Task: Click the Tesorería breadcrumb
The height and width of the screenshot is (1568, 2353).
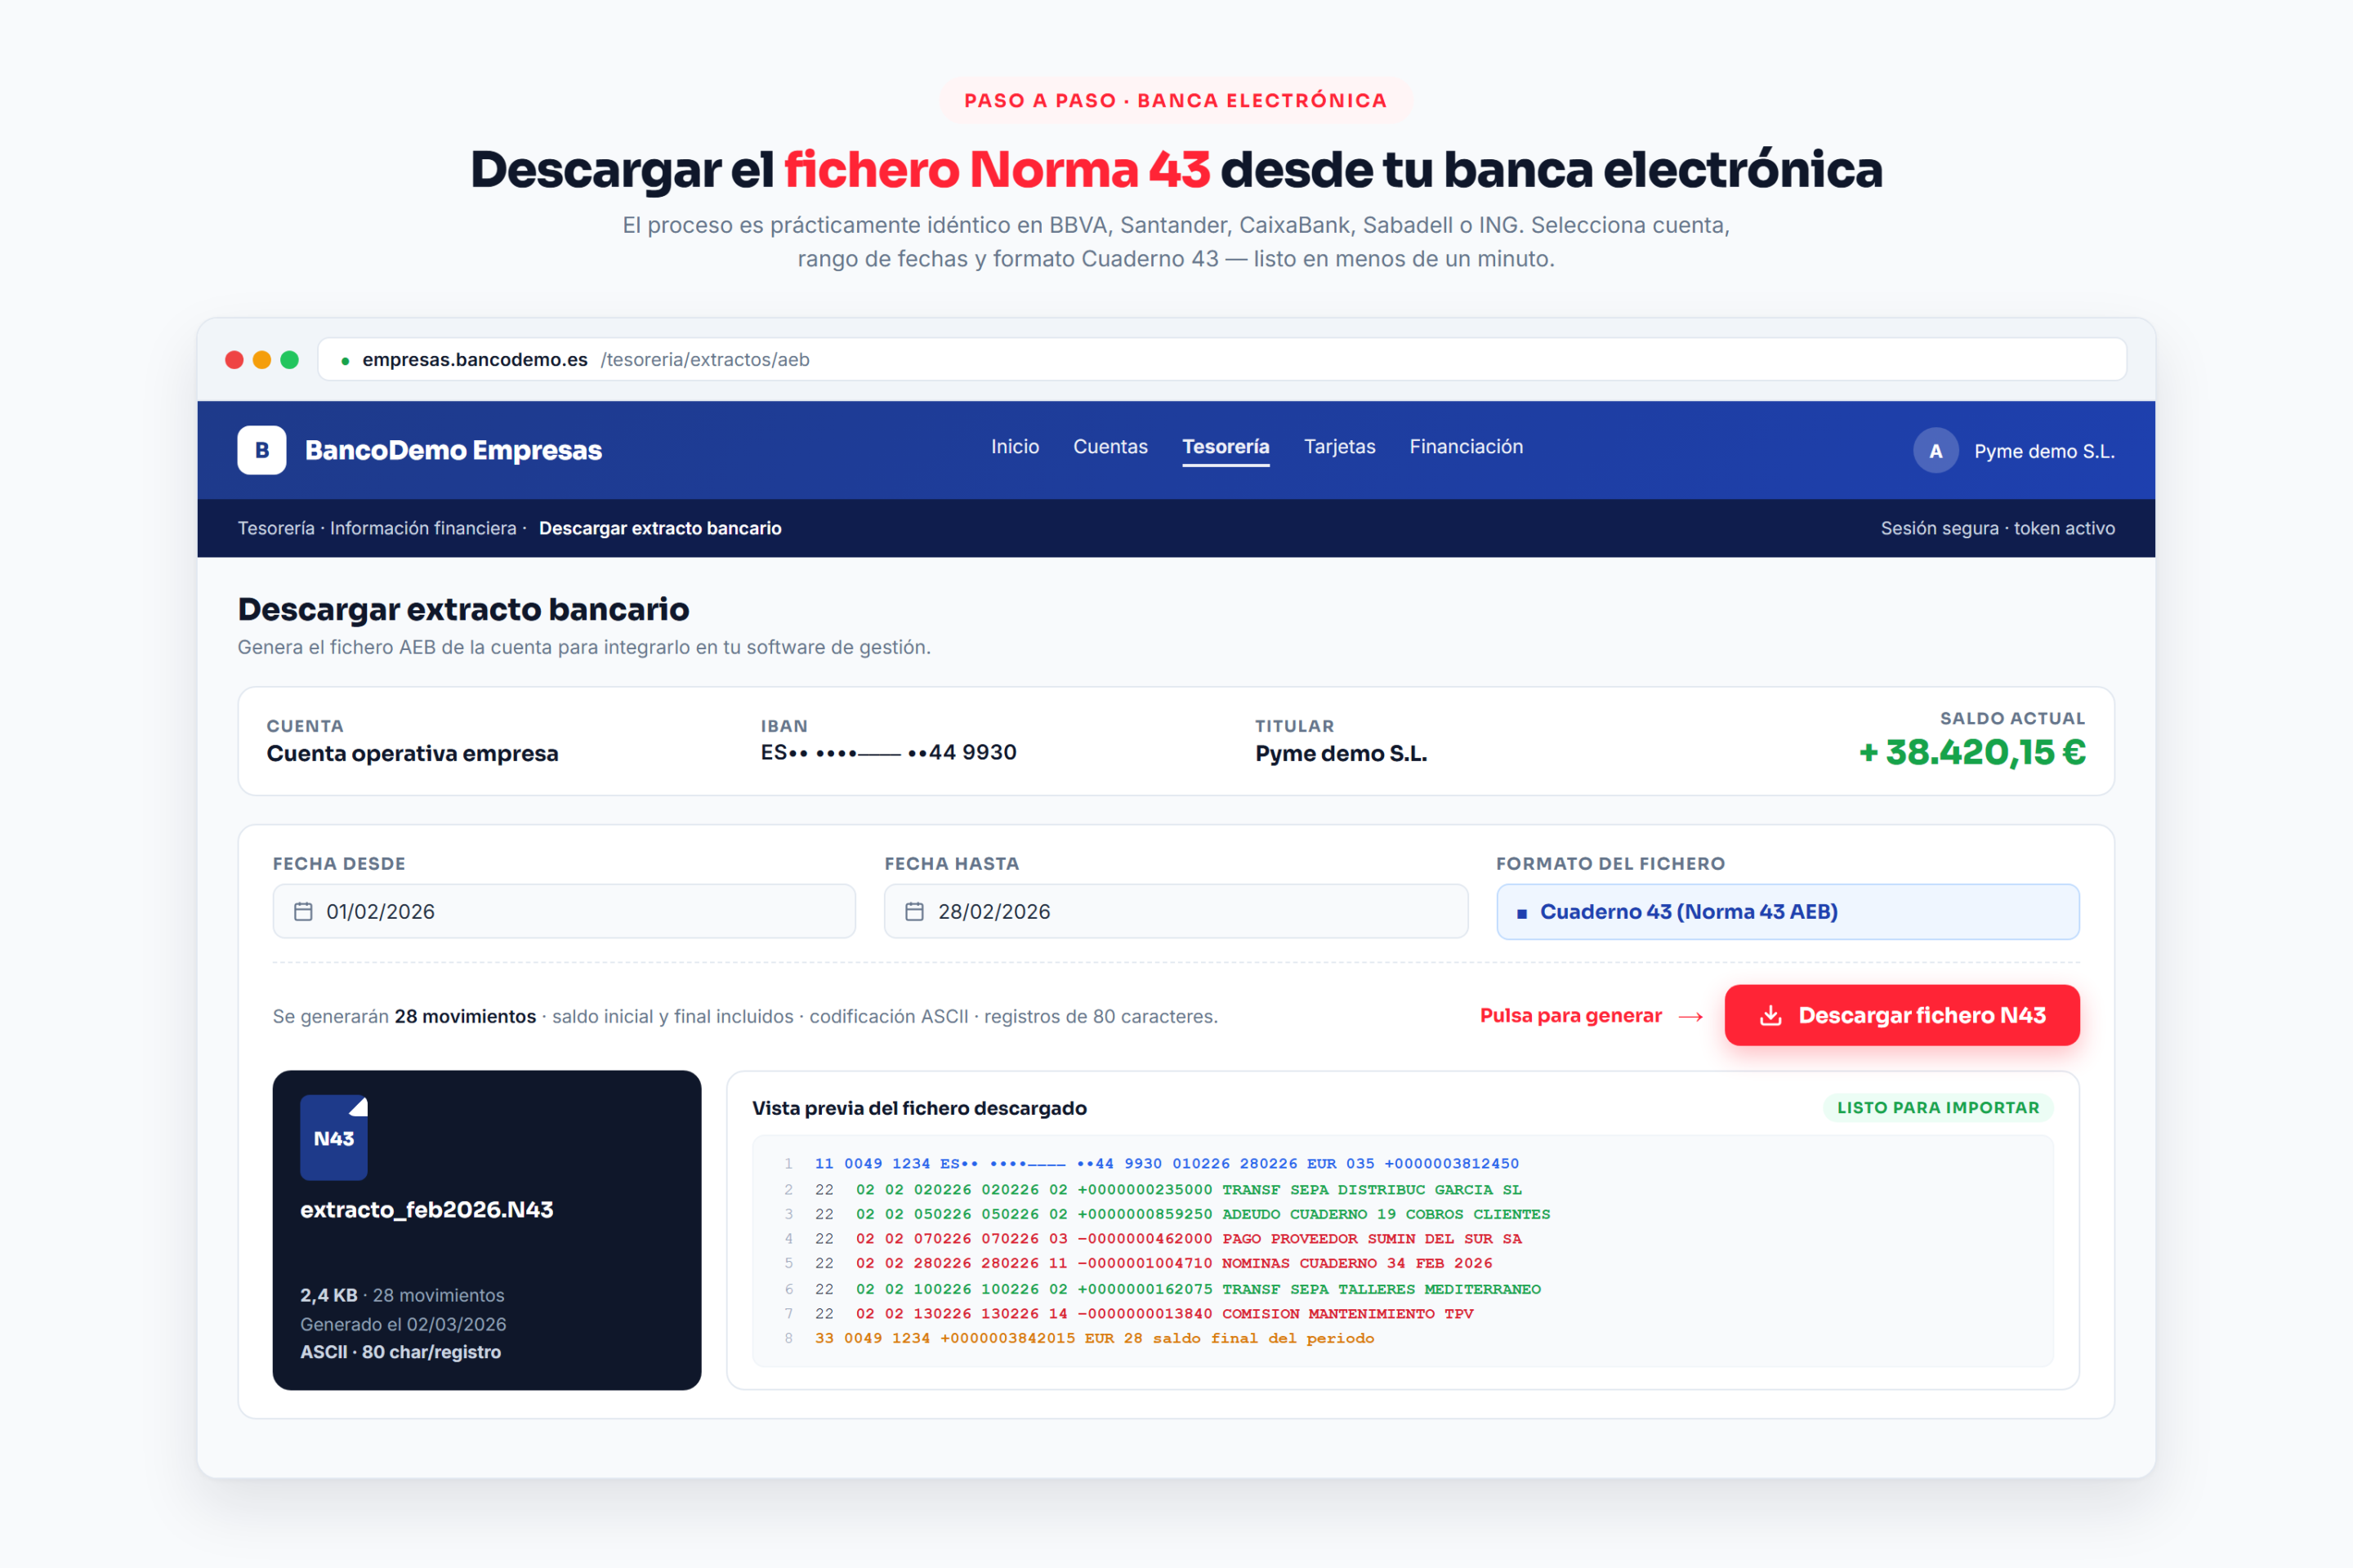Action: tap(276, 528)
